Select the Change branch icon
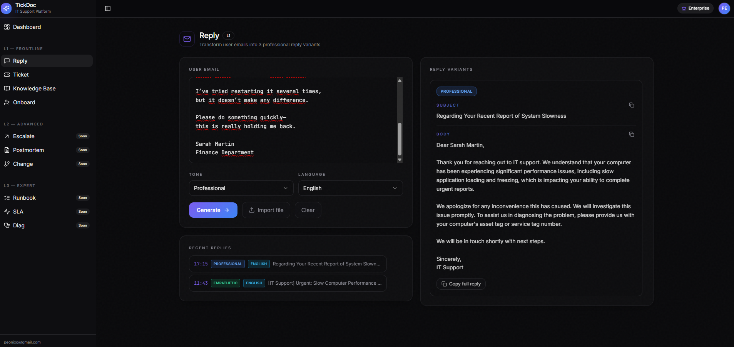The width and height of the screenshot is (734, 347). [7, 164]
